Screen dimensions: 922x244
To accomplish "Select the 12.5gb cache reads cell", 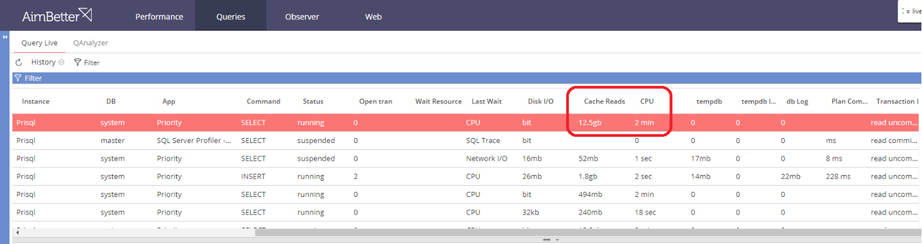I will pyautogui.click(x=590, y=123).
